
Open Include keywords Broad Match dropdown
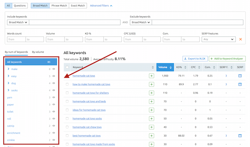[x=18, y=22]
